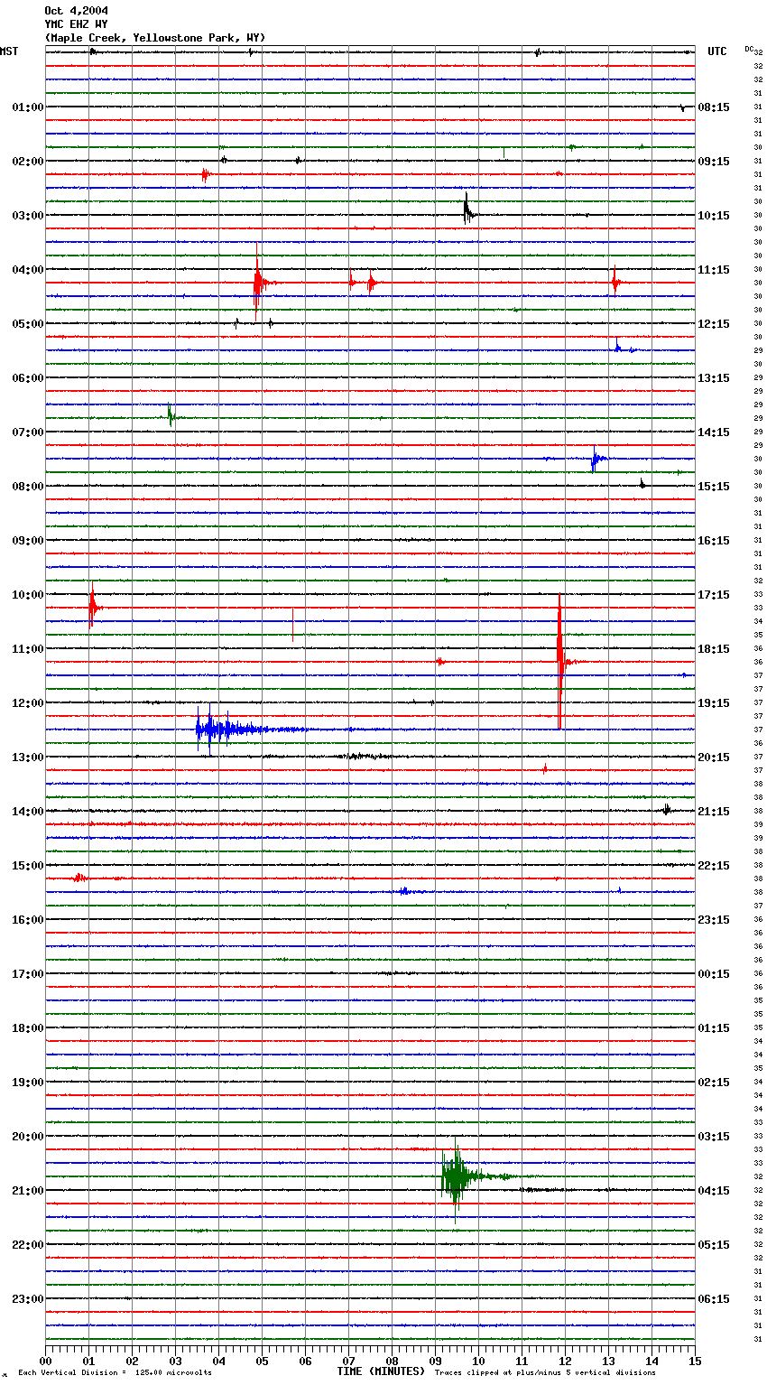The width and height of the screenshot is (767, 1385).
Task: Click the black event near minute 14 on the 14:00 trace
Action: 667,810
